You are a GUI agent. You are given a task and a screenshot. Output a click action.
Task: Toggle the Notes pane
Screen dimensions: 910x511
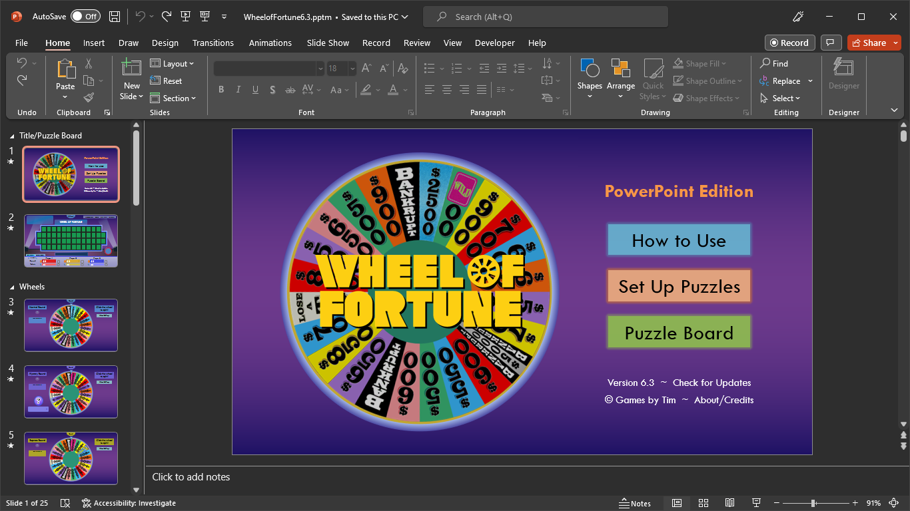coord(635,503)
